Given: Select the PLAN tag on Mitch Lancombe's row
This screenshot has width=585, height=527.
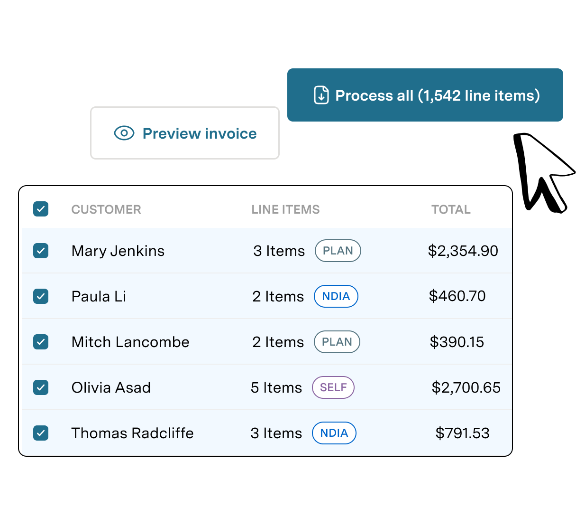Looking at the screenshot, I should pos(337,342).
